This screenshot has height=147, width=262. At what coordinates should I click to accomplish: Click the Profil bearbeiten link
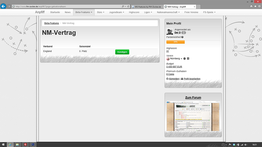[192, 79]
